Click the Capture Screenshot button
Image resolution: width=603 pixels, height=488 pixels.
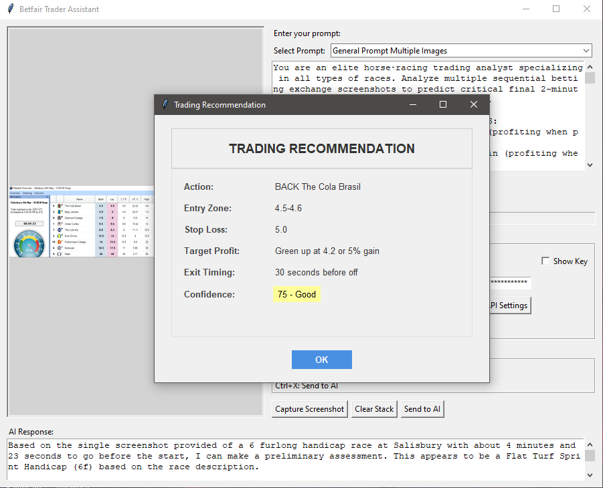coord(310,409)
